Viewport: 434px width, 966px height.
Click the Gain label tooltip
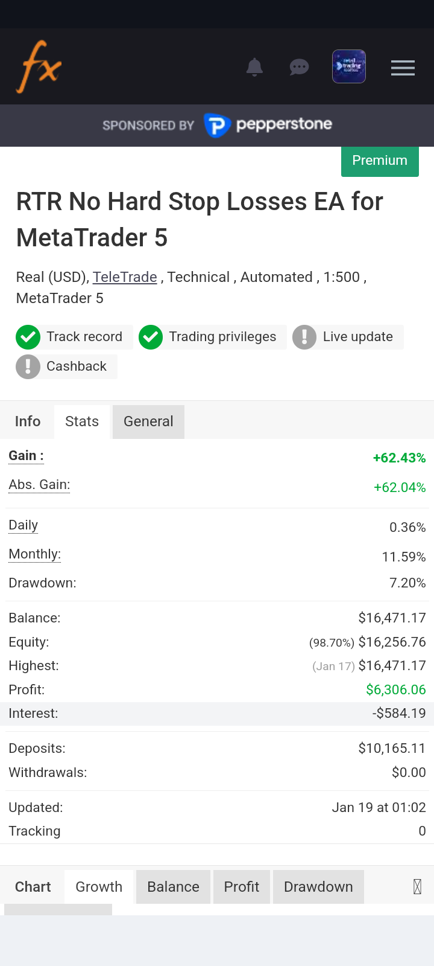[x=26, y=456]
